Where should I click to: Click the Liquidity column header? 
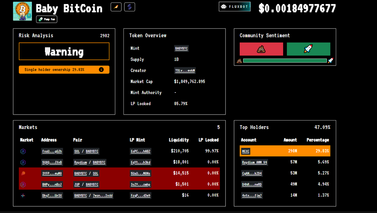point(179,140)
